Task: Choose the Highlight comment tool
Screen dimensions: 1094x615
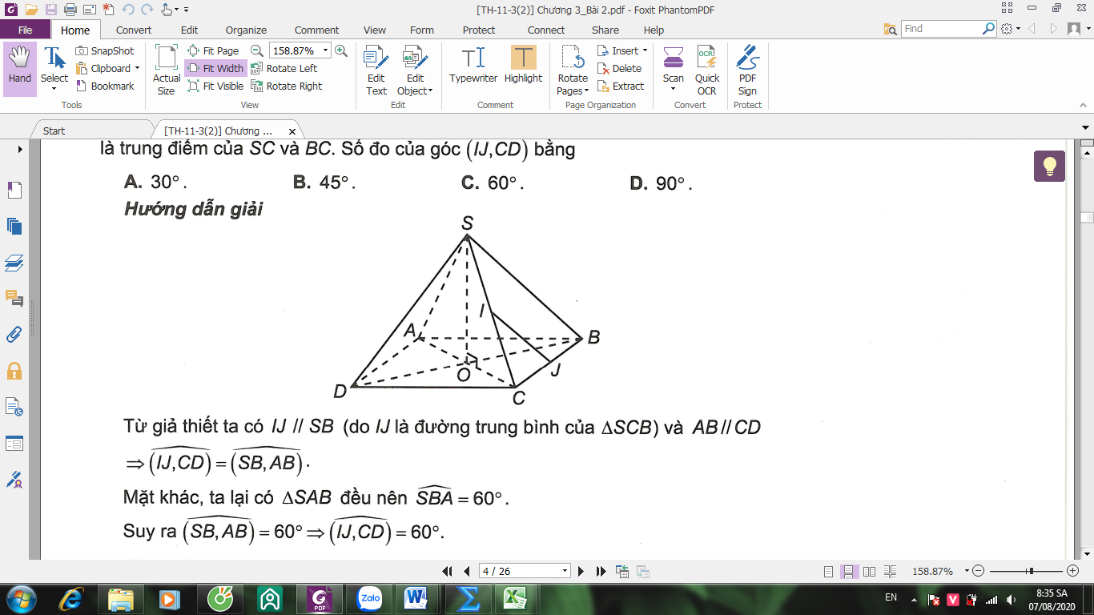Action: [523, 65]
